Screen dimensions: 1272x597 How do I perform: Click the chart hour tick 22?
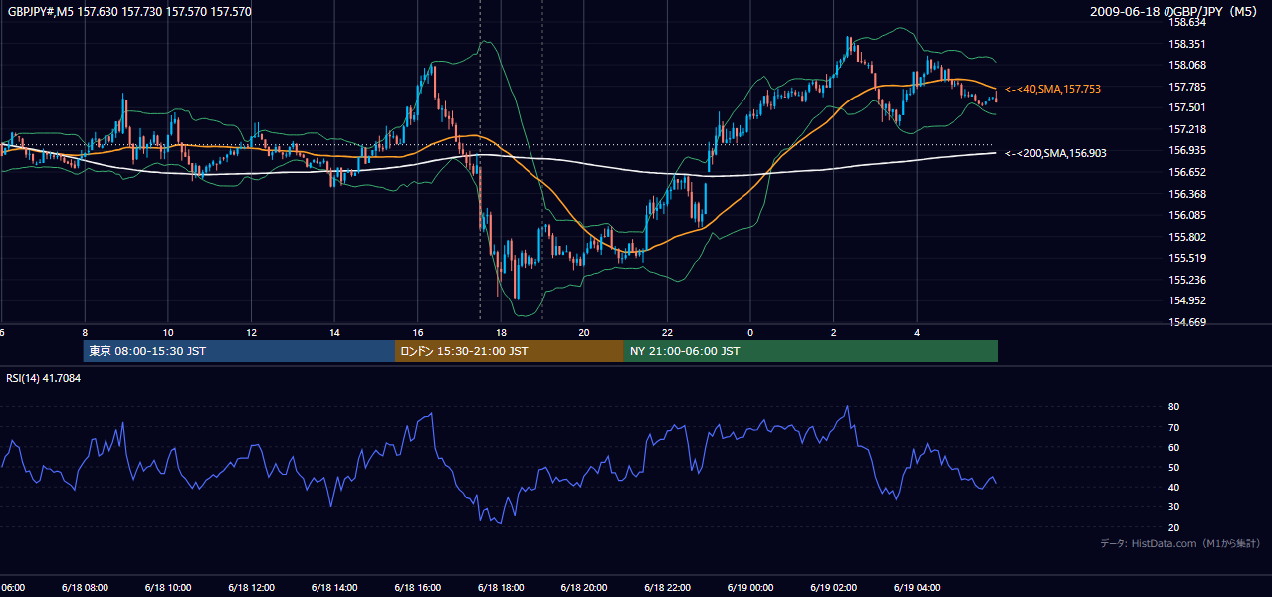pyautogui.click(x=667, y=332)
